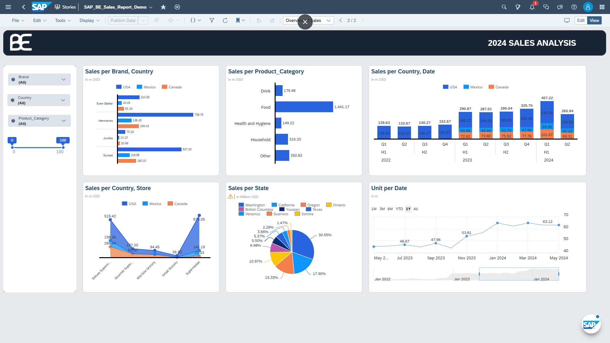Select the 3M time range button
610x343 pixels.
(x=382, y=209)
